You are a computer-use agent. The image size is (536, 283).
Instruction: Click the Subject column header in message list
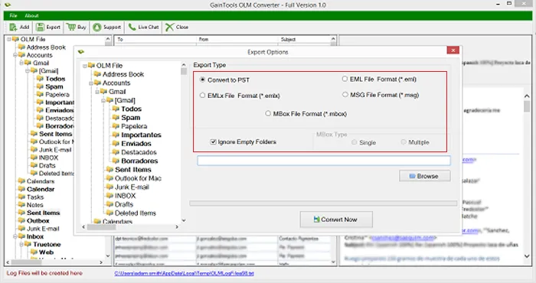(304, 39)
